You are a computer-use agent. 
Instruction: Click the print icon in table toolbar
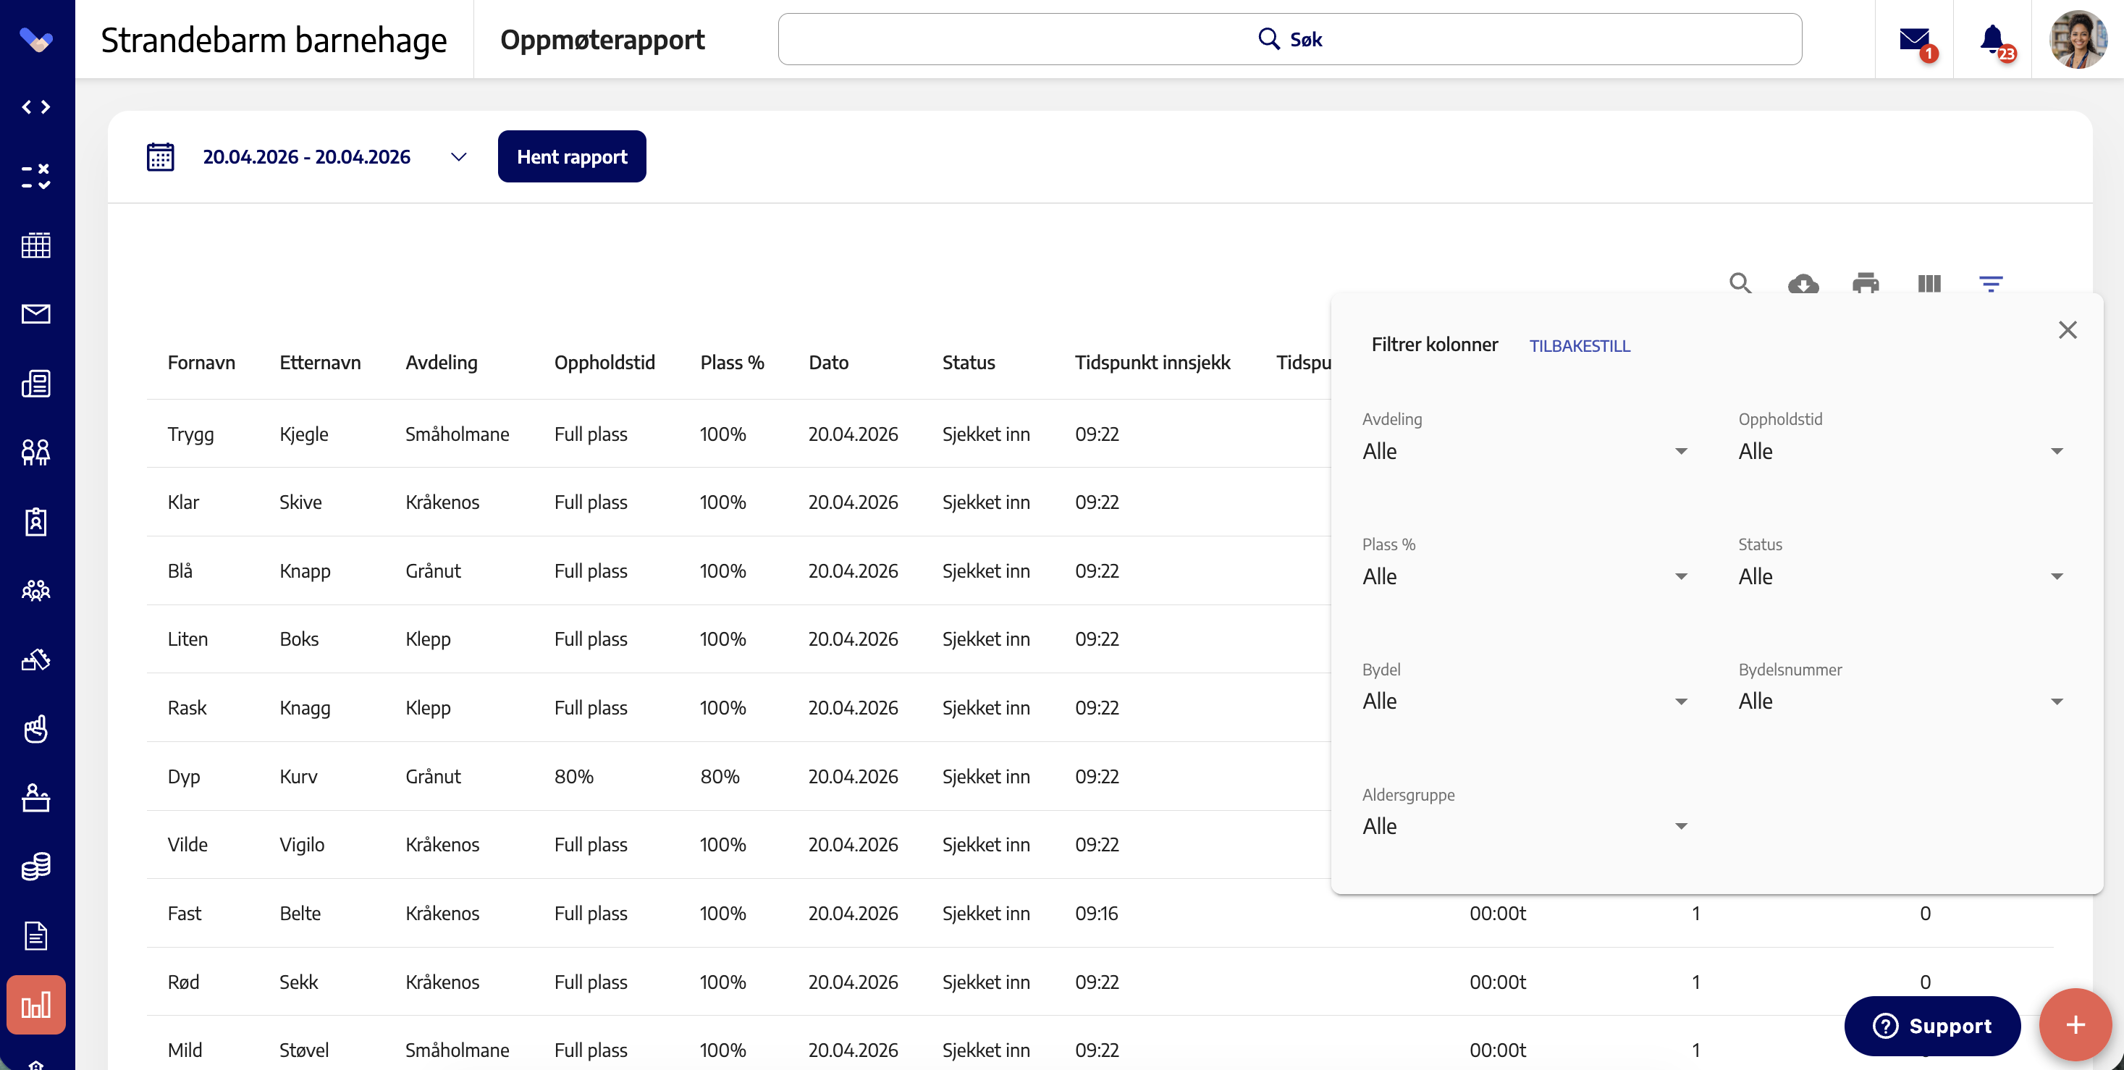1865,284
